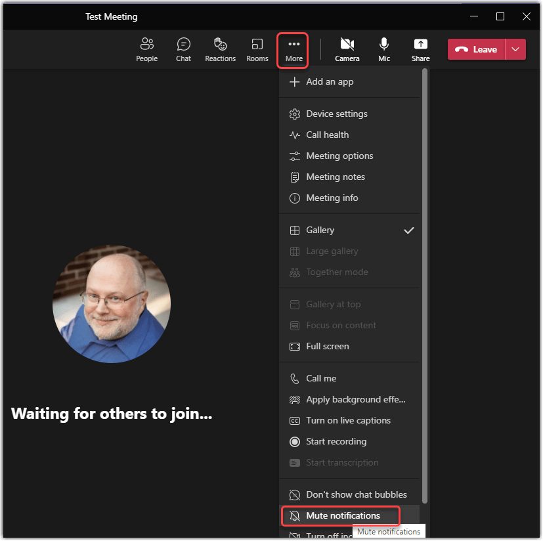Click the red Leave button
Viewport: 543px width, 541px height.
point(477,49)
